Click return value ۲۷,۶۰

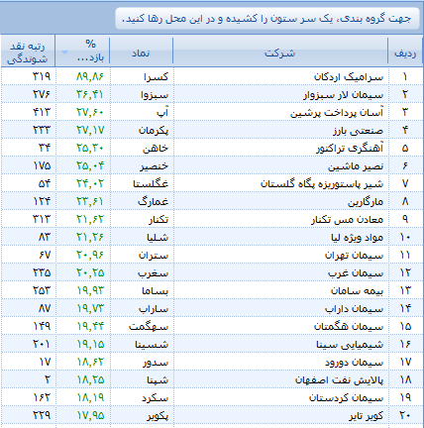tap(90, 113)
